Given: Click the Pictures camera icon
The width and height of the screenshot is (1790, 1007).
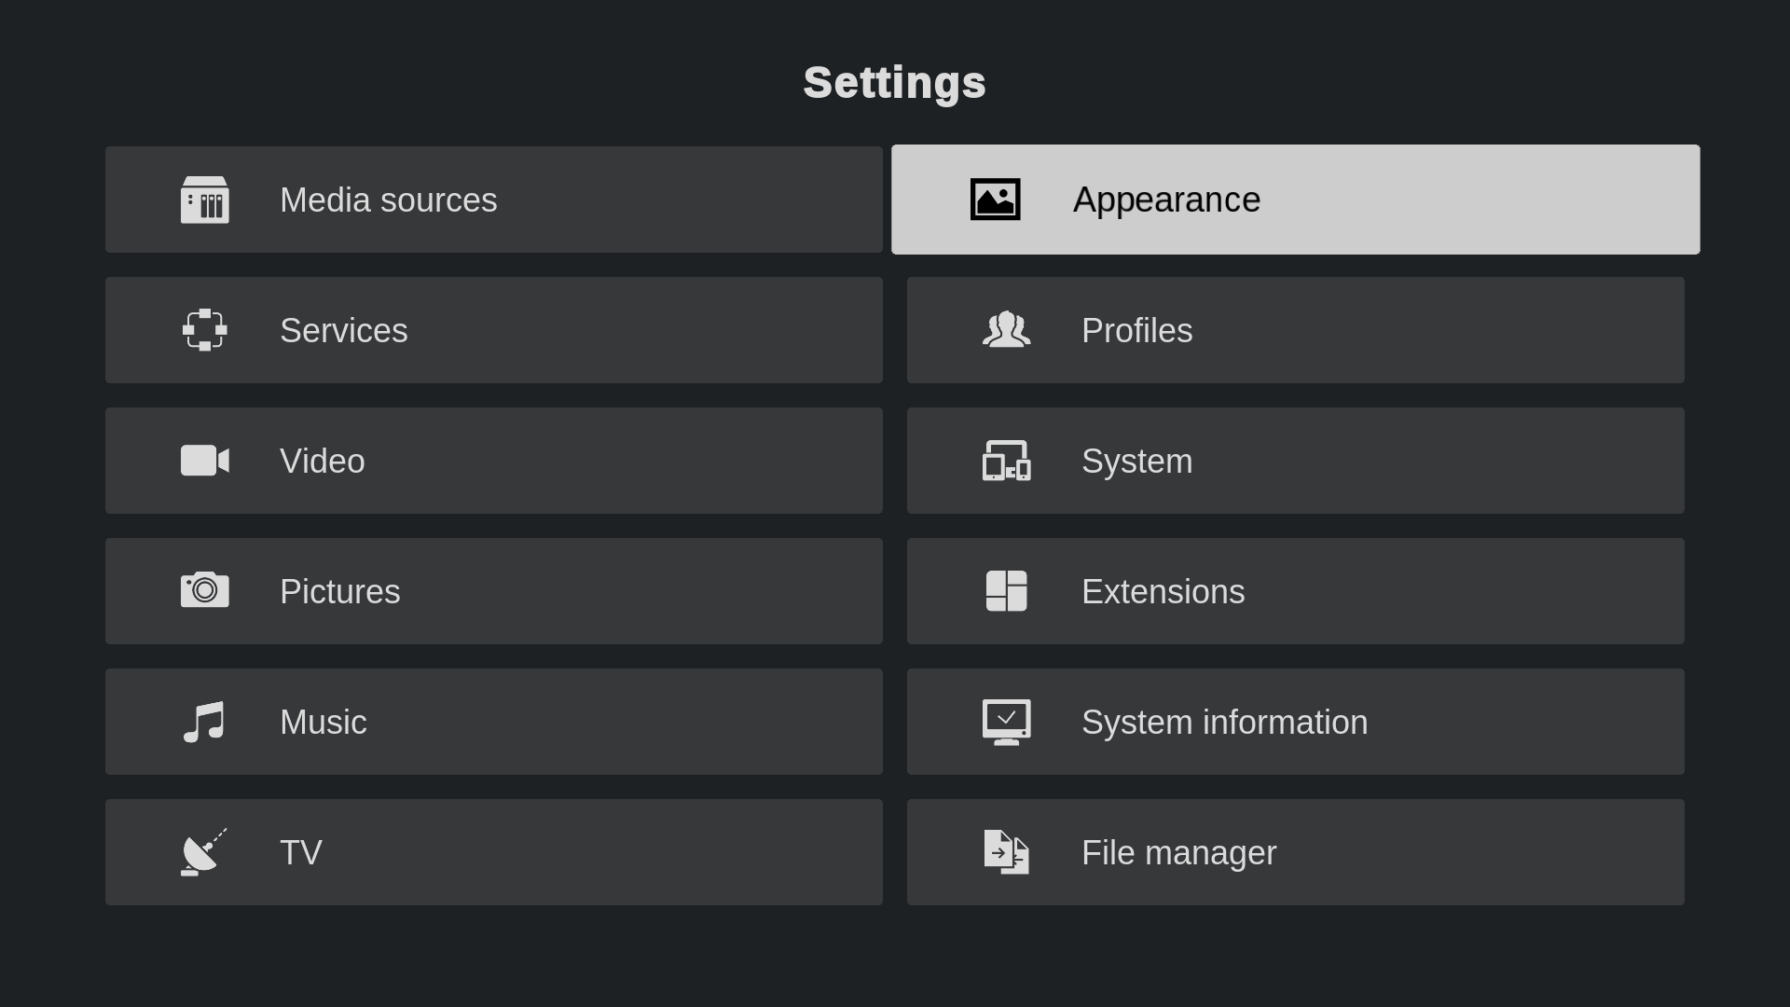Looking at the screenshot, I should [204, 590].
